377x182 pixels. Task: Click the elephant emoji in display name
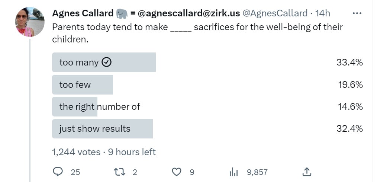coord(121,13)
